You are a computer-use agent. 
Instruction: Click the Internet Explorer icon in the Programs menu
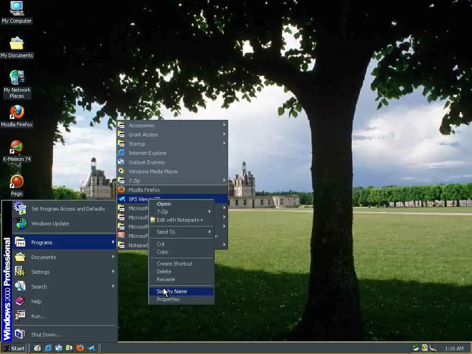pos(121,153)
